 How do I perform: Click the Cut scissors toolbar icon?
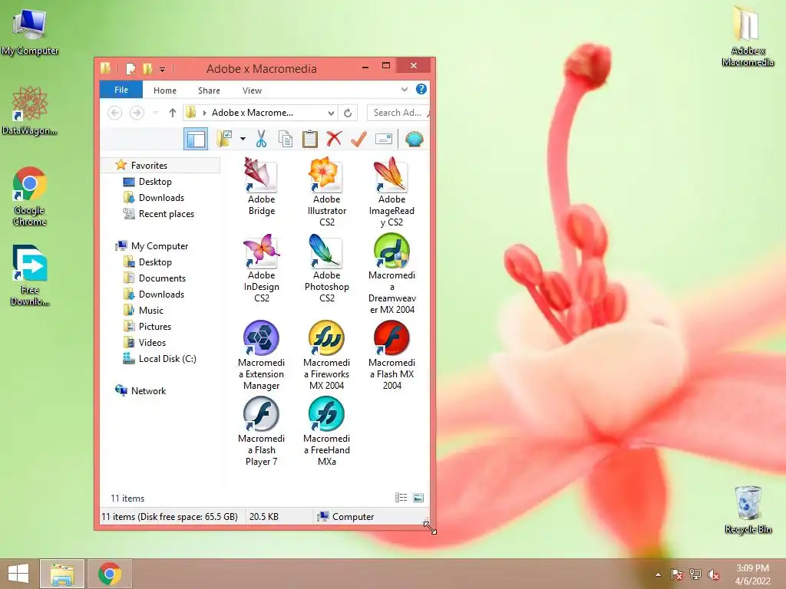click(x=261, y=139)
